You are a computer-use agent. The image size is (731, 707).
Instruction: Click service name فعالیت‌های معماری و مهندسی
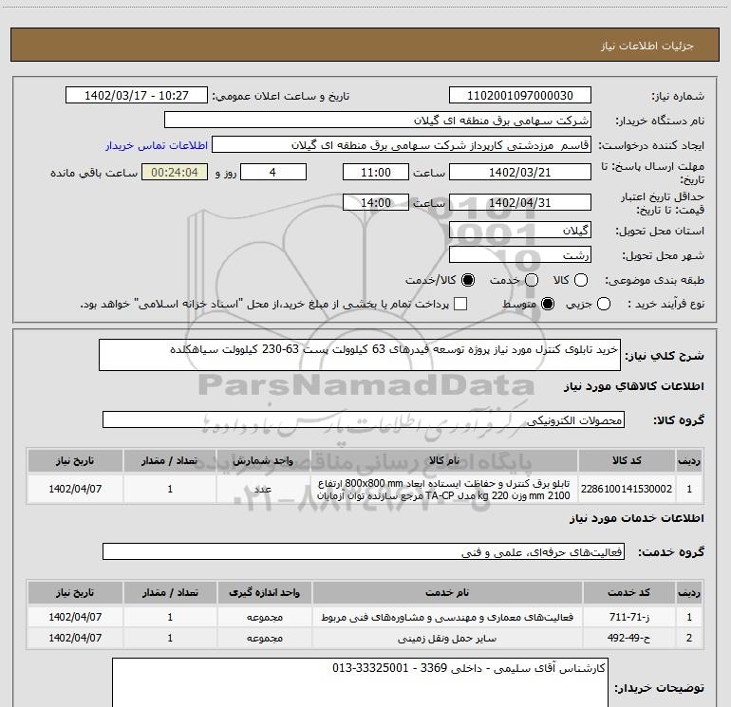[447, 617]
